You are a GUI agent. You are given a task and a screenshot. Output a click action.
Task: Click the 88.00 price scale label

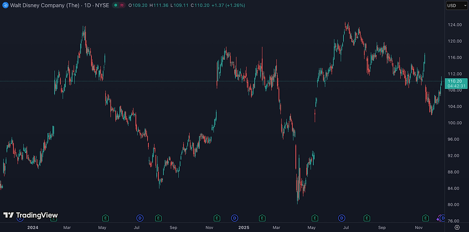[x=454, y=172]
